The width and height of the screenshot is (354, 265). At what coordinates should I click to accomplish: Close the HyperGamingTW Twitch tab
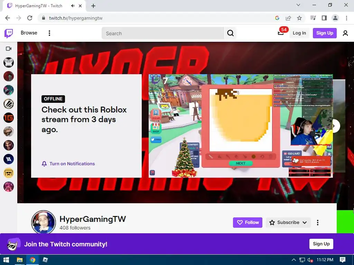pos(80,6)
